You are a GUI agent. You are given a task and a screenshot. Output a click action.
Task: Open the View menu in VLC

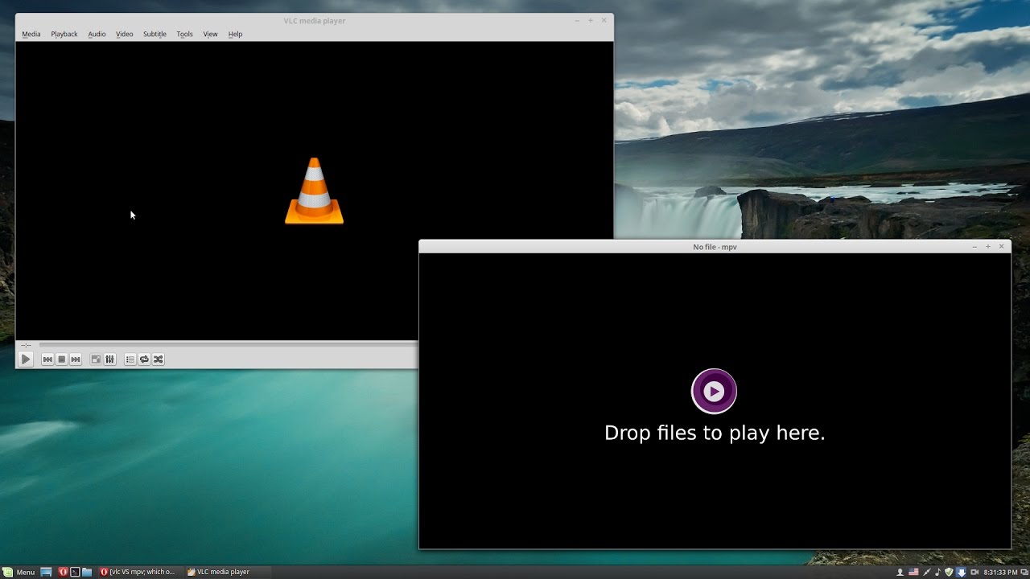[x=210, y=34]
